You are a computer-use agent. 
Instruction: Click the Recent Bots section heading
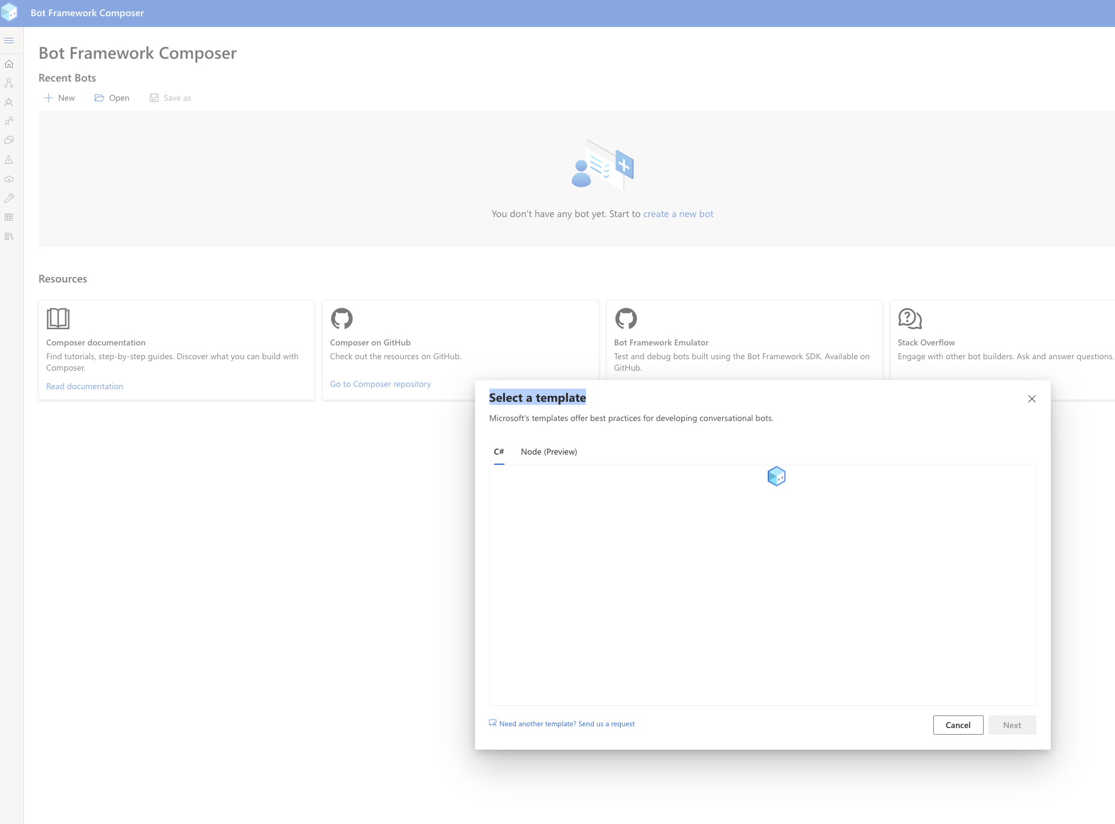coord(67,78)
